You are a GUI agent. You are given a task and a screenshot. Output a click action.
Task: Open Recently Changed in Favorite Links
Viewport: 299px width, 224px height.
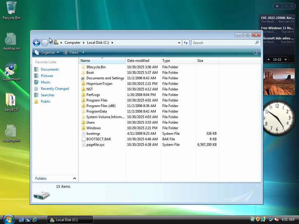point(55,89)
